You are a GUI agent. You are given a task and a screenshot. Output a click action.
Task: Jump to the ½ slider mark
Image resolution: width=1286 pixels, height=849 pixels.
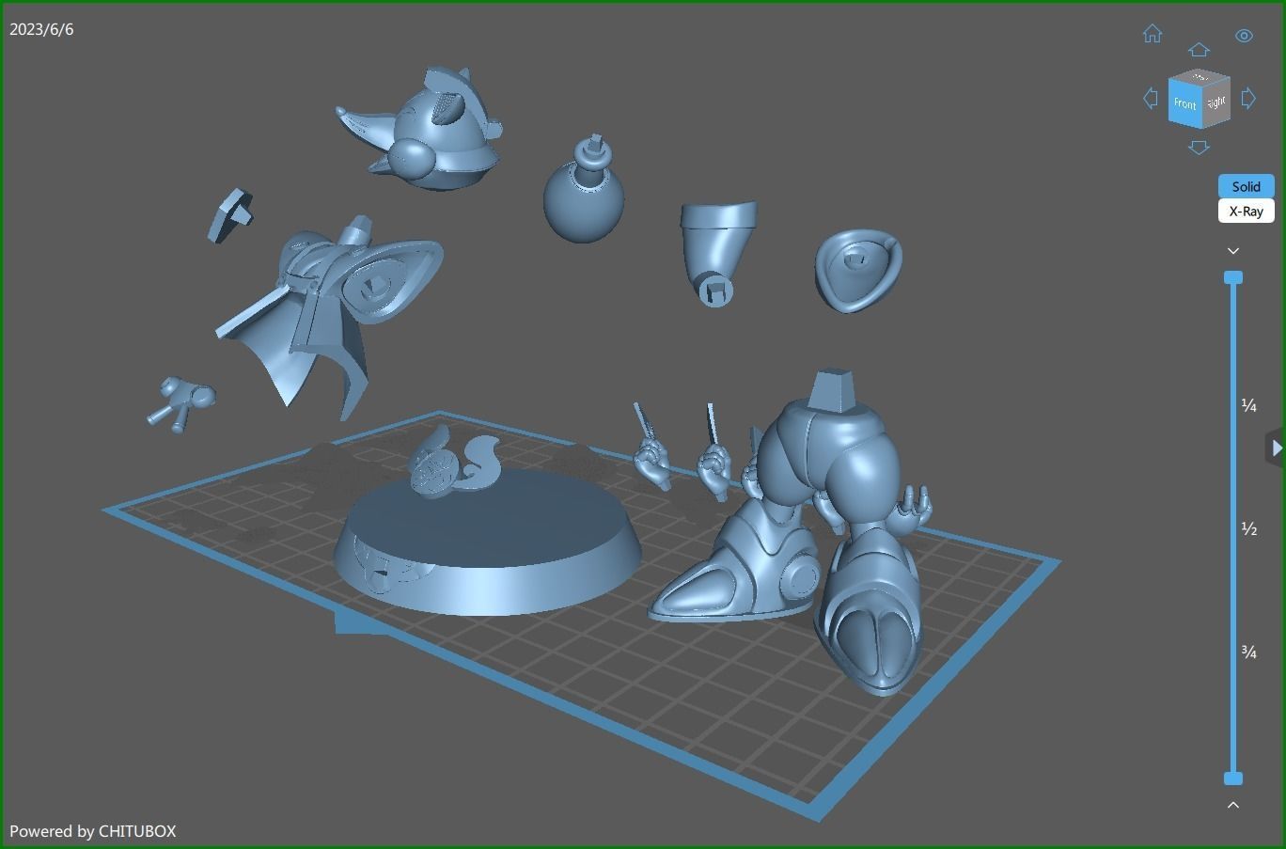tap(1249, 528)
